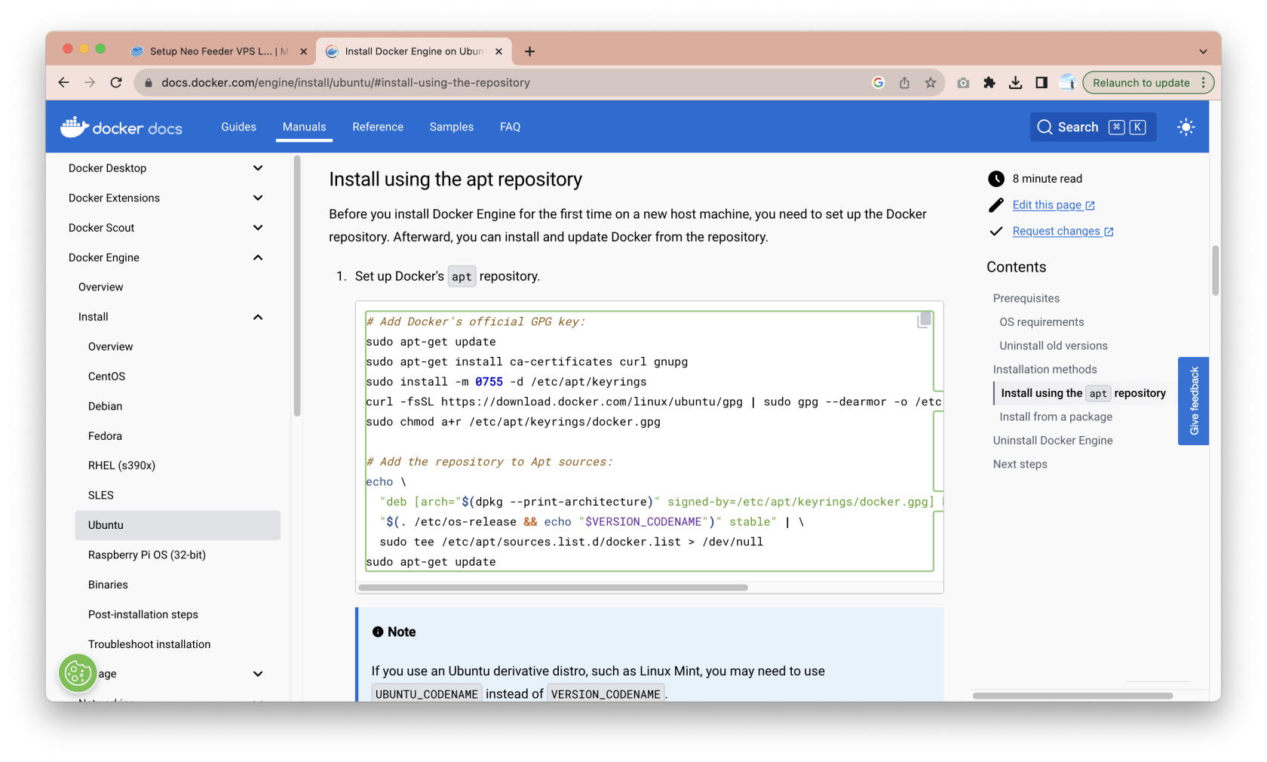
Task: Open Raspberry Pi OS (32-bit) page
Action: pyautogui.click(x=146, y=555)
